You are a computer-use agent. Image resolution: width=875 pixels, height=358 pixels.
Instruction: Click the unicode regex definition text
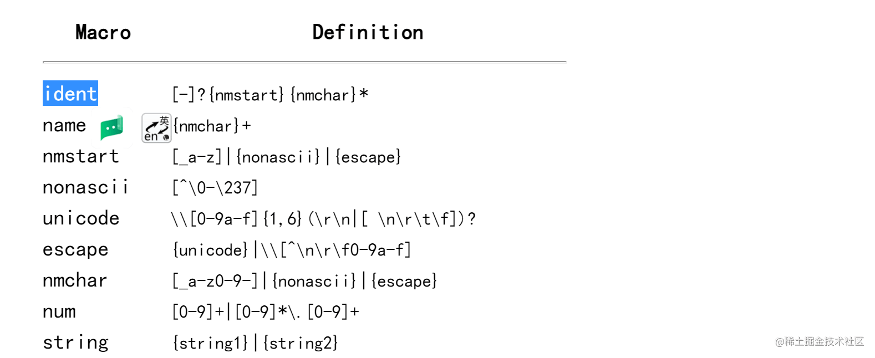pos(323,219)
